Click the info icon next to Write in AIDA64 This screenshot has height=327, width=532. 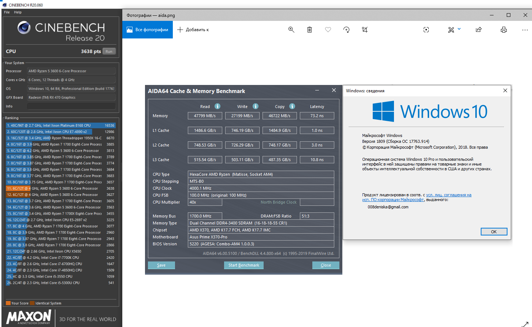pyautogui.click(x=256, y=106)
